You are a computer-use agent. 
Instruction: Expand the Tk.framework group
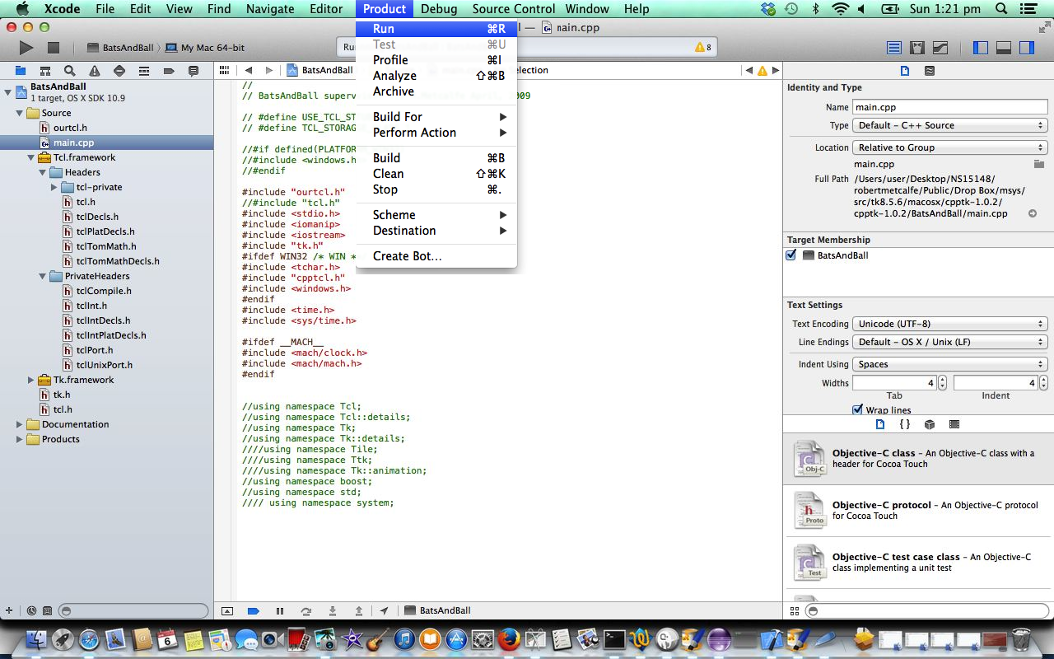[31, 380]
